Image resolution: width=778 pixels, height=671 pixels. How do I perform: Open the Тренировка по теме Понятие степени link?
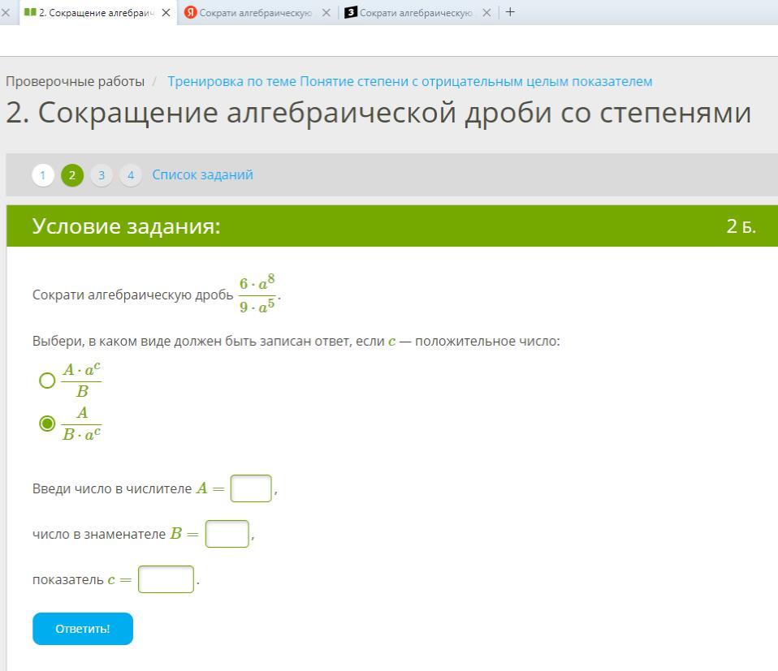[x=410, y=81]
